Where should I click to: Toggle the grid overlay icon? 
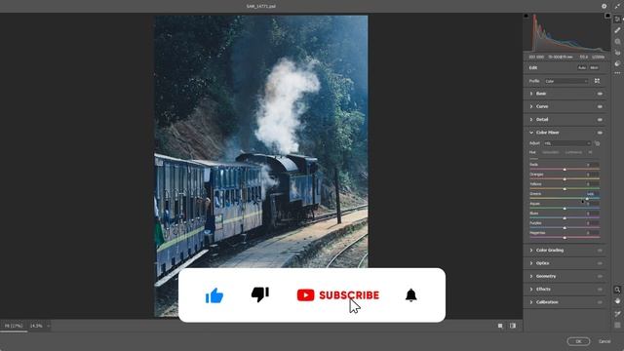617,325
